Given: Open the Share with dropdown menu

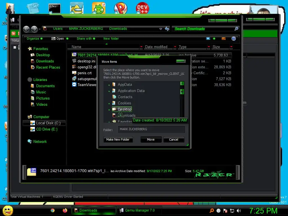Looking at the screenshot, I should click(x=86, y=39).
